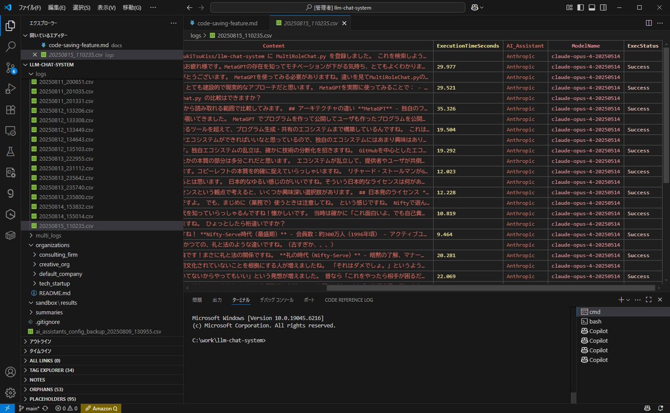Click the new terminal plus icon
The height and width of the screenshot is (413, 670).
pos(621,300)
